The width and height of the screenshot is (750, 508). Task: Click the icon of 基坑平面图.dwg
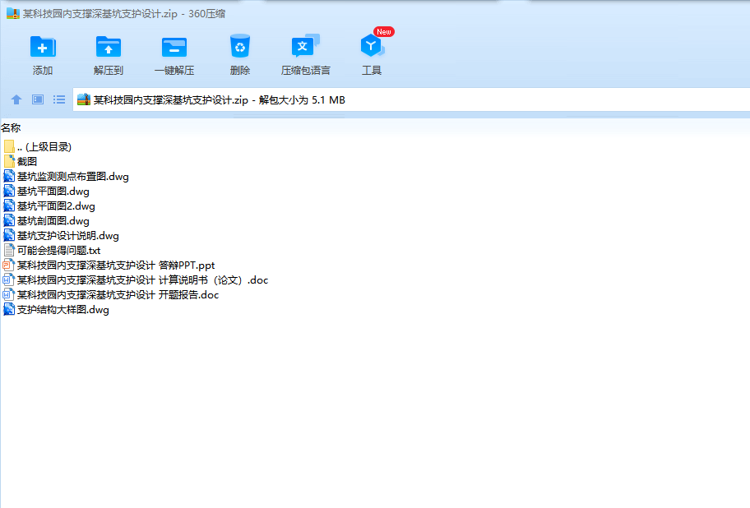[x=9, y=191]
